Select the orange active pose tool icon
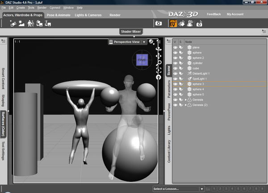The height and width of the screenshot is (193, 268). pyautogui.click(x=173, y=24)
